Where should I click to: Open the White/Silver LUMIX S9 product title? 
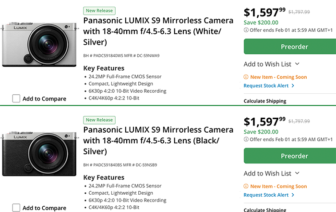coord(158,31)
